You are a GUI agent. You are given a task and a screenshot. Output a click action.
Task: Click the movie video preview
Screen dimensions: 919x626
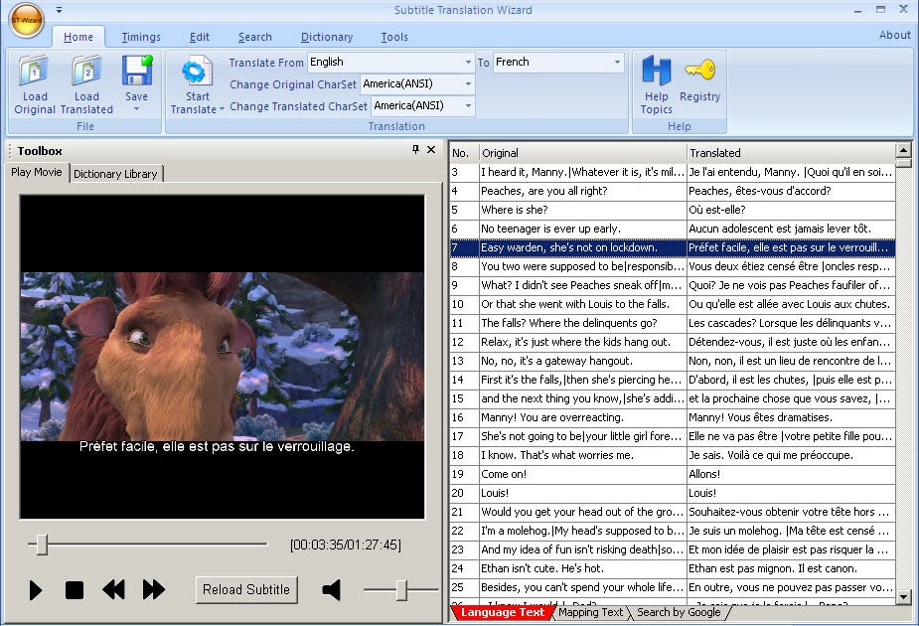pos(223,357)
